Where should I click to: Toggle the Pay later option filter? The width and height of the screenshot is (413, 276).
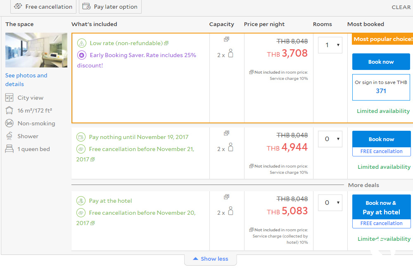click(x=110, y=7)
